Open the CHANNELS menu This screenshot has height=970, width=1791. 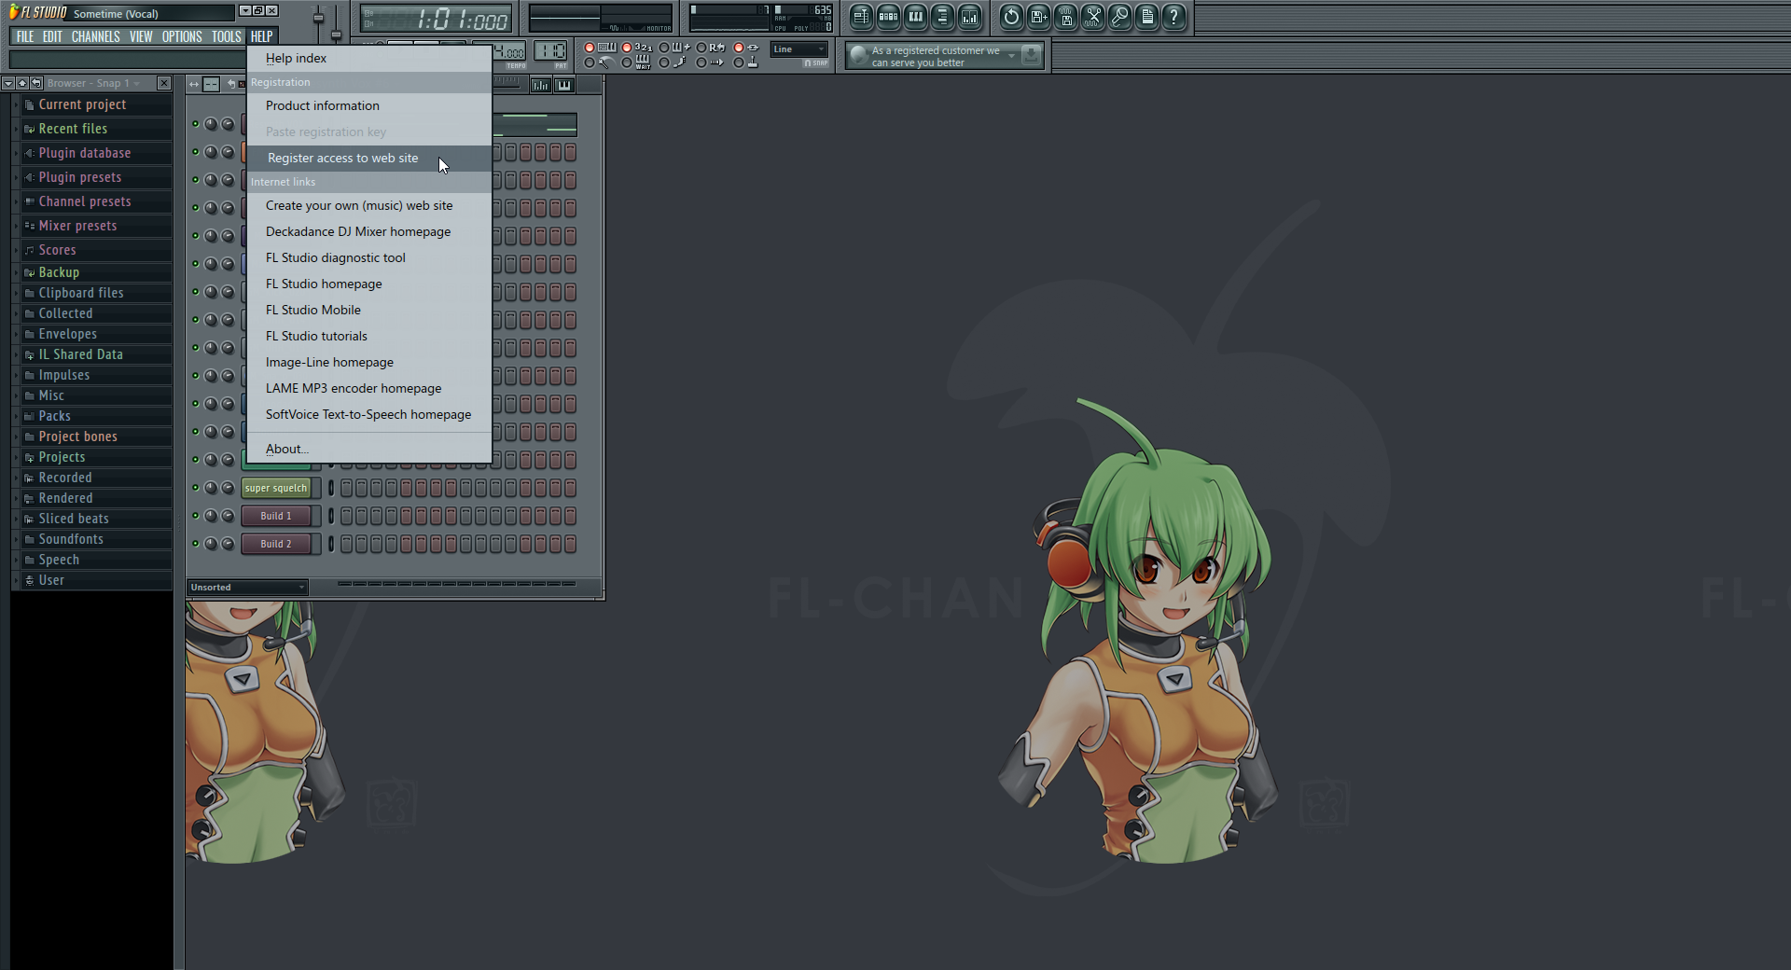pyautogui.click(x=95, y=36)
